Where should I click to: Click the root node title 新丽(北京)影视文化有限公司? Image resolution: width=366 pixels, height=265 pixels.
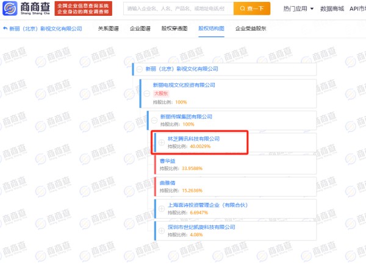pos(182,69)
